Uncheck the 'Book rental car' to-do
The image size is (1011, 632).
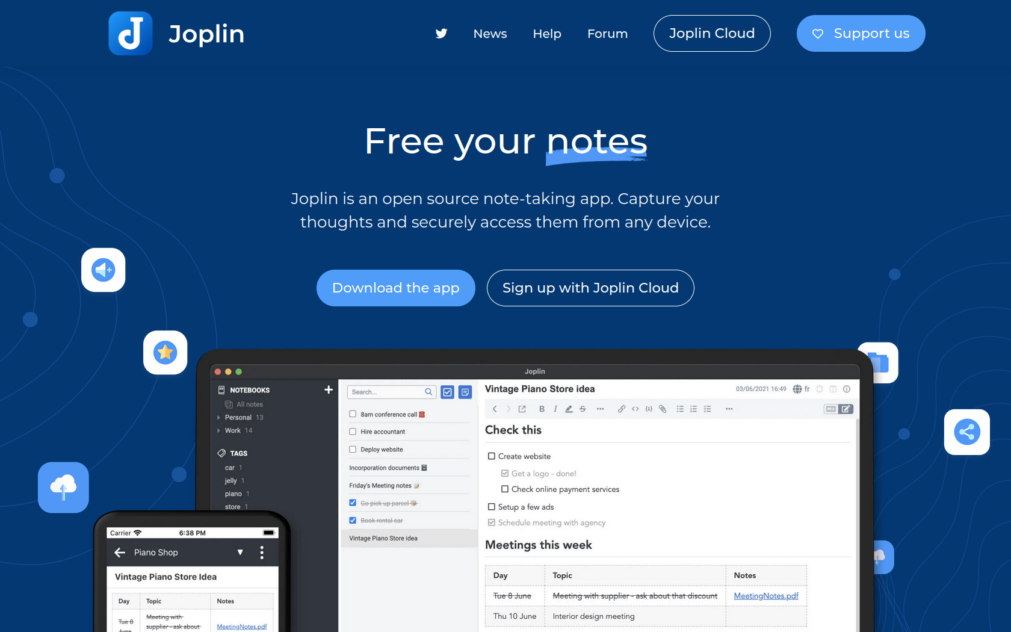point(353,520)
